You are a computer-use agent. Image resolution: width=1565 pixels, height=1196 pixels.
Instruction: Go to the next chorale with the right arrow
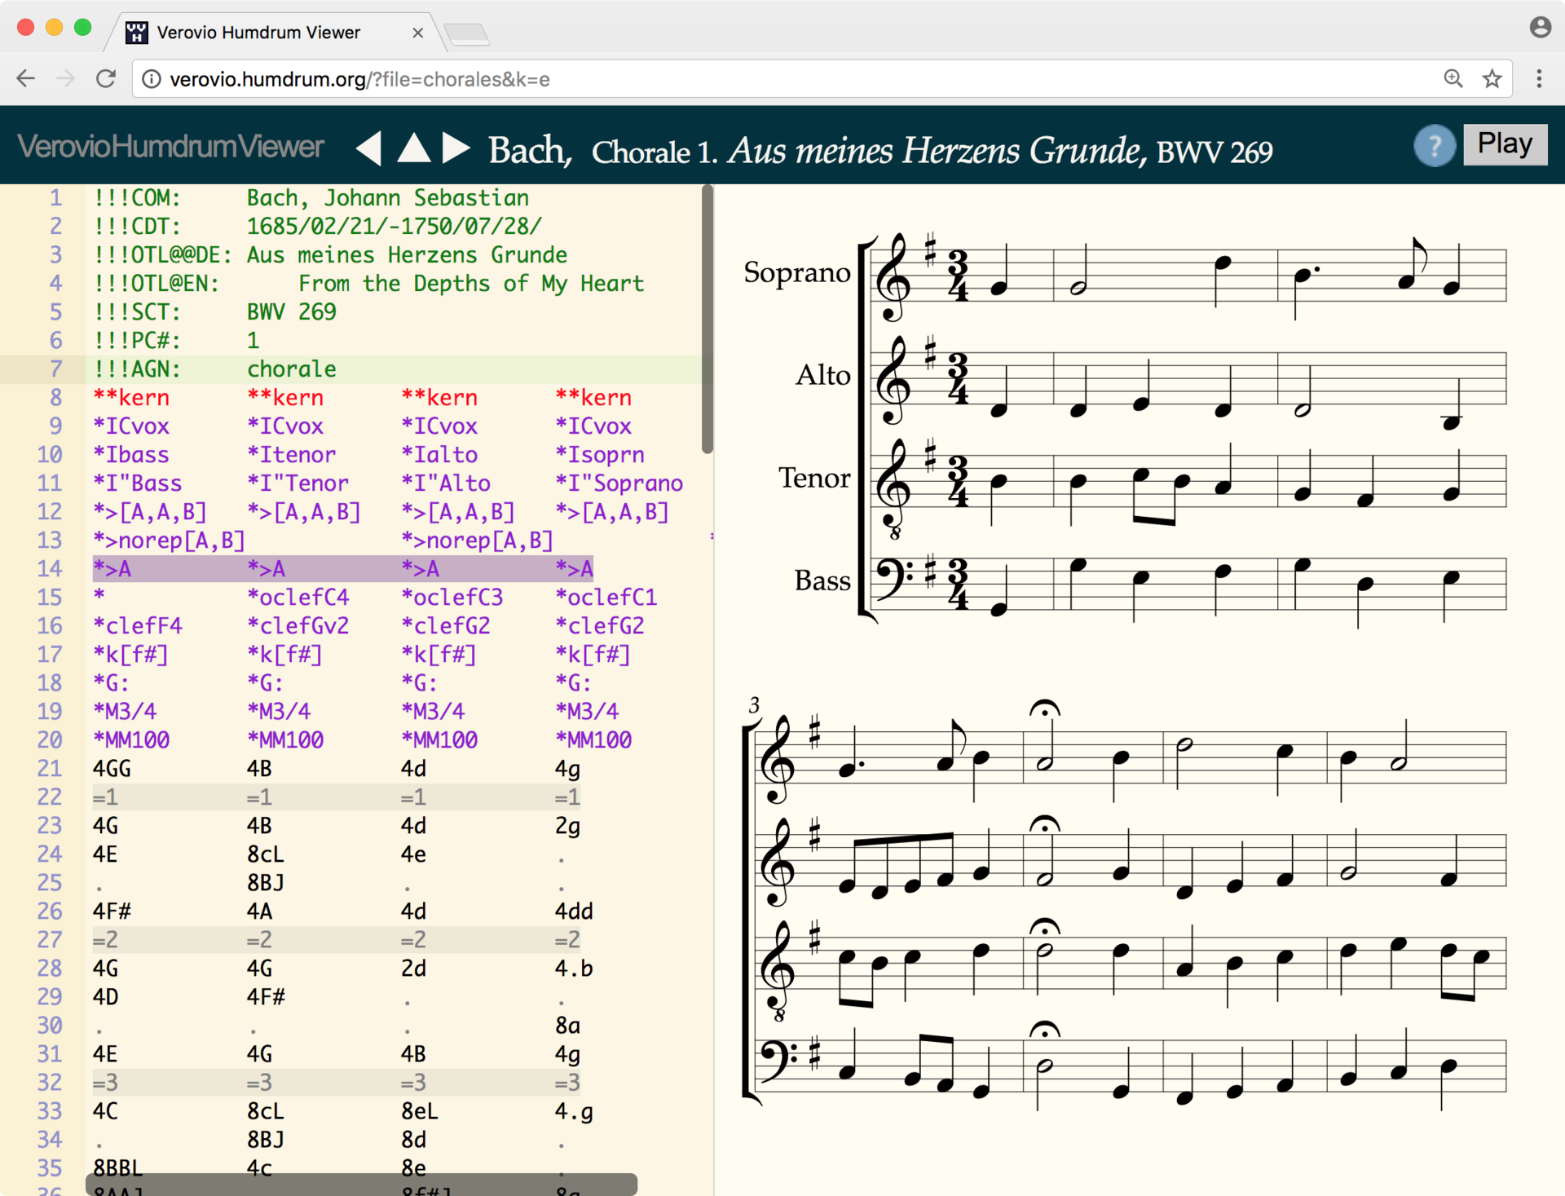click(x=456, y=148)
